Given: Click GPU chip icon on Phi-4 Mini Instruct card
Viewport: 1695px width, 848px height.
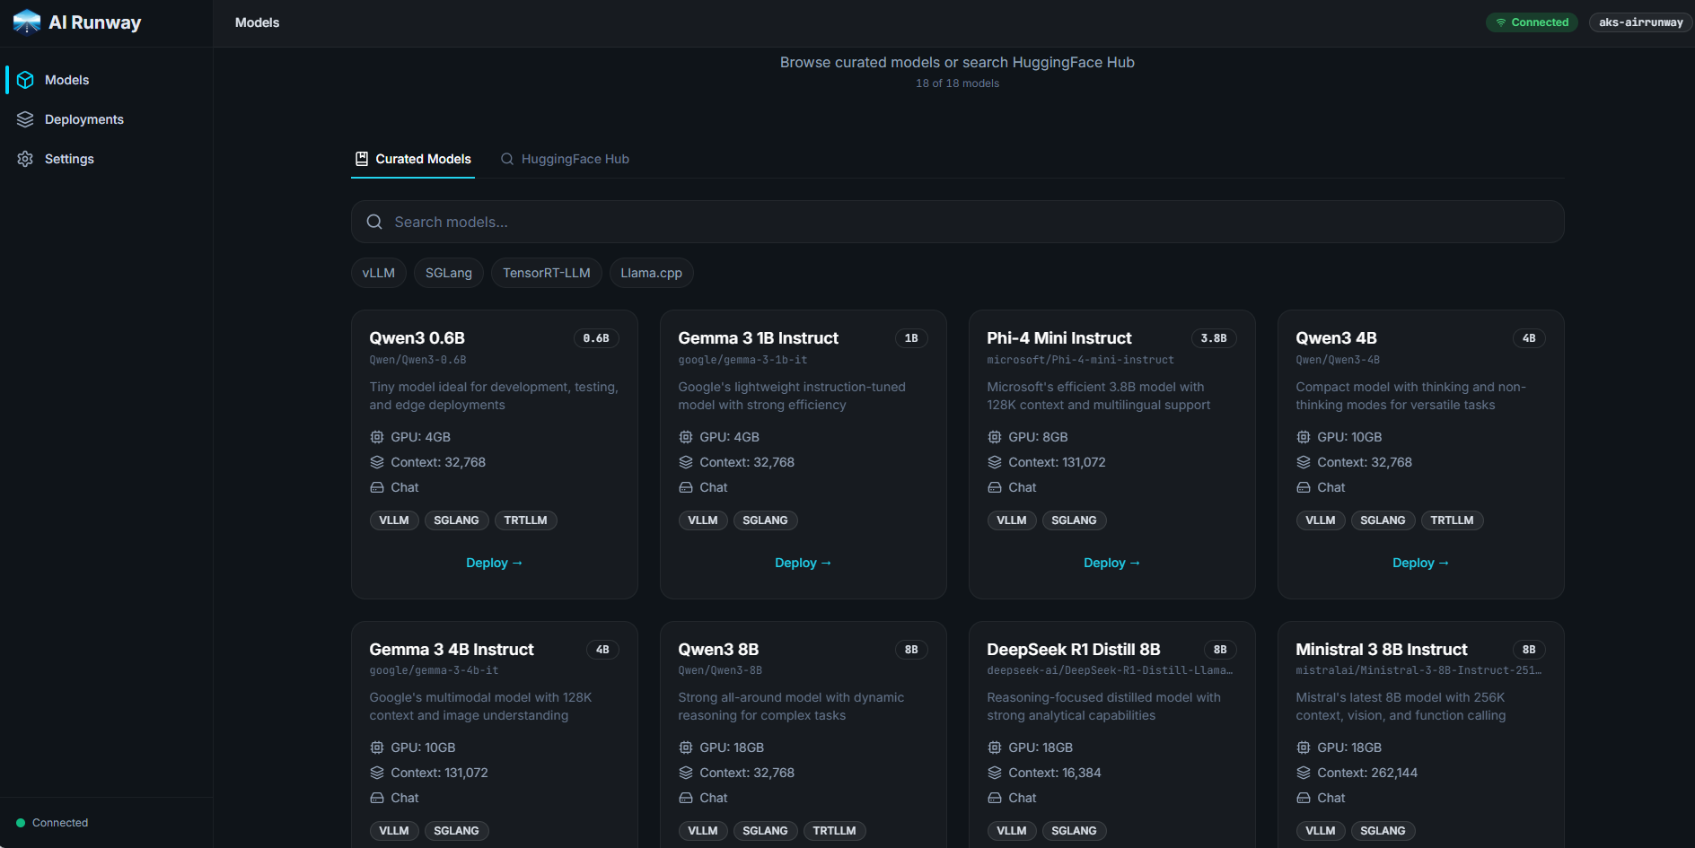Looking at the screenshot, I should (x=995, y=437).
